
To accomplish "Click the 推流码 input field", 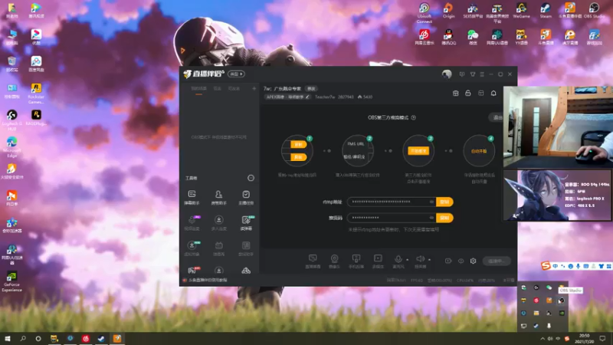I will pos(392,218).
